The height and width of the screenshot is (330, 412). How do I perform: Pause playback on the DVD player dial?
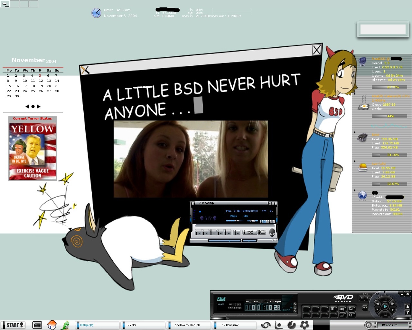[385, 299]
